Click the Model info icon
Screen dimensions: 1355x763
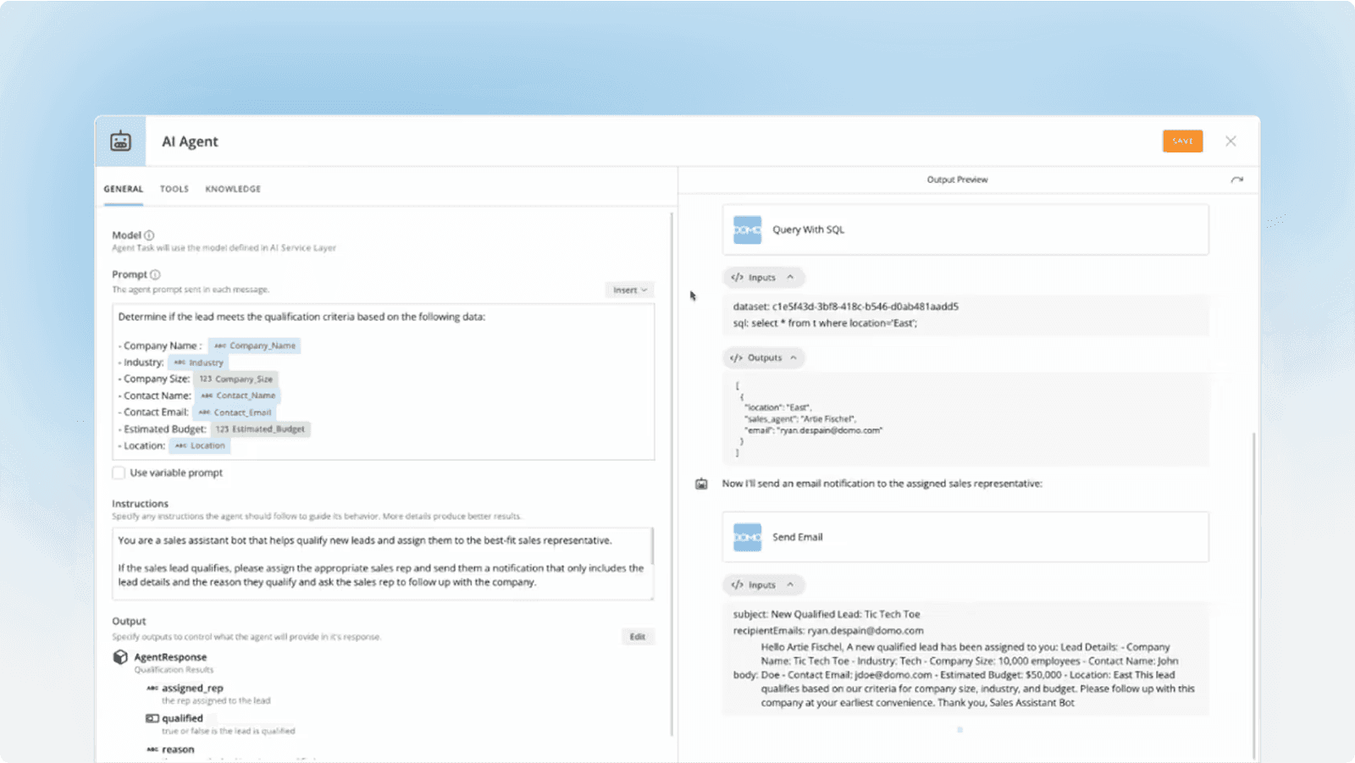click(x=149, y=235)
